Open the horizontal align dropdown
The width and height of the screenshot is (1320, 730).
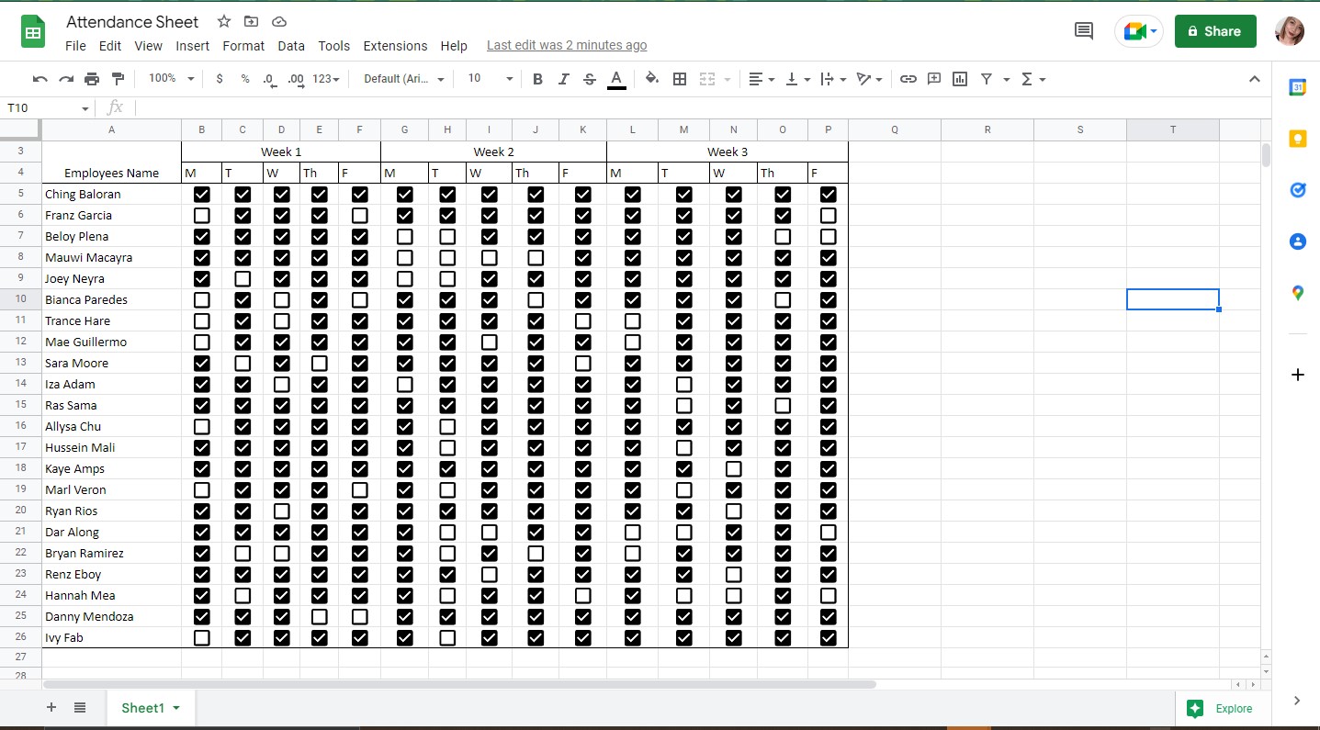click(762, 79)
